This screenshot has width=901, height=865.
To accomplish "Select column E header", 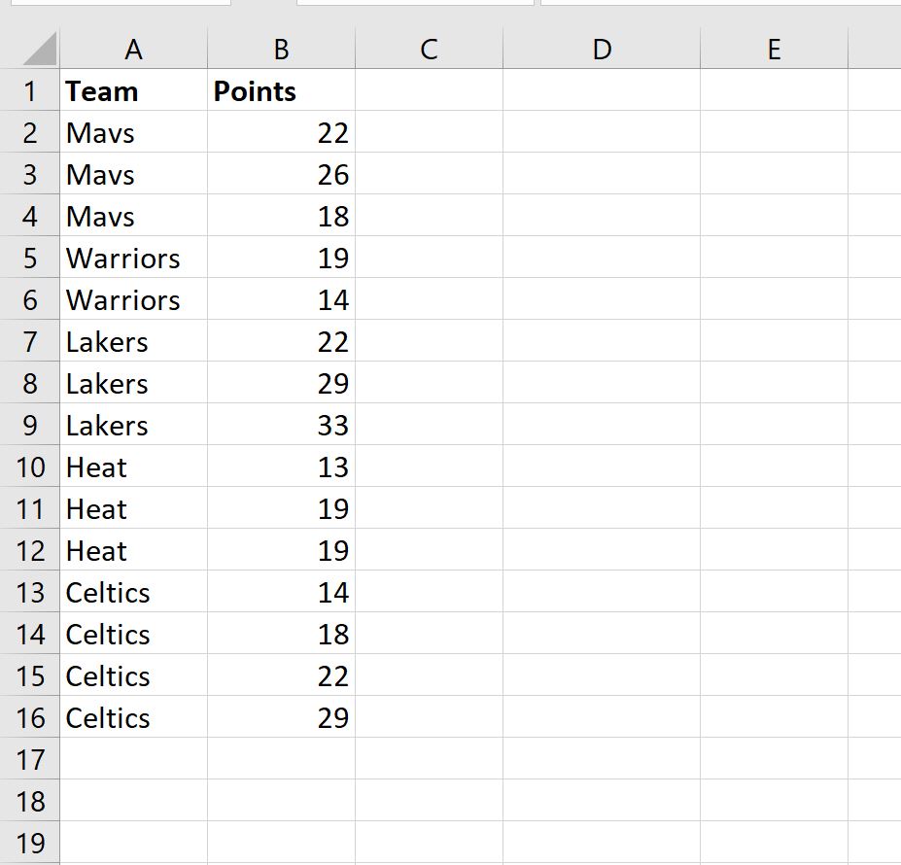I will [x=774, y=50].
